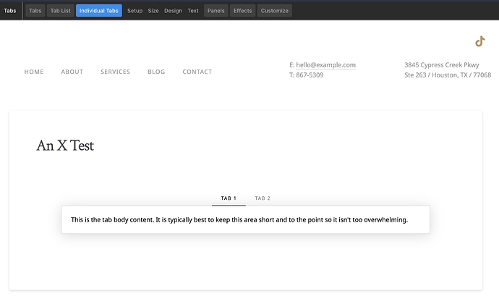Screen dimensions: 499x299
Task: Select the Tab List breadcrumb
Action: (60, 11)
